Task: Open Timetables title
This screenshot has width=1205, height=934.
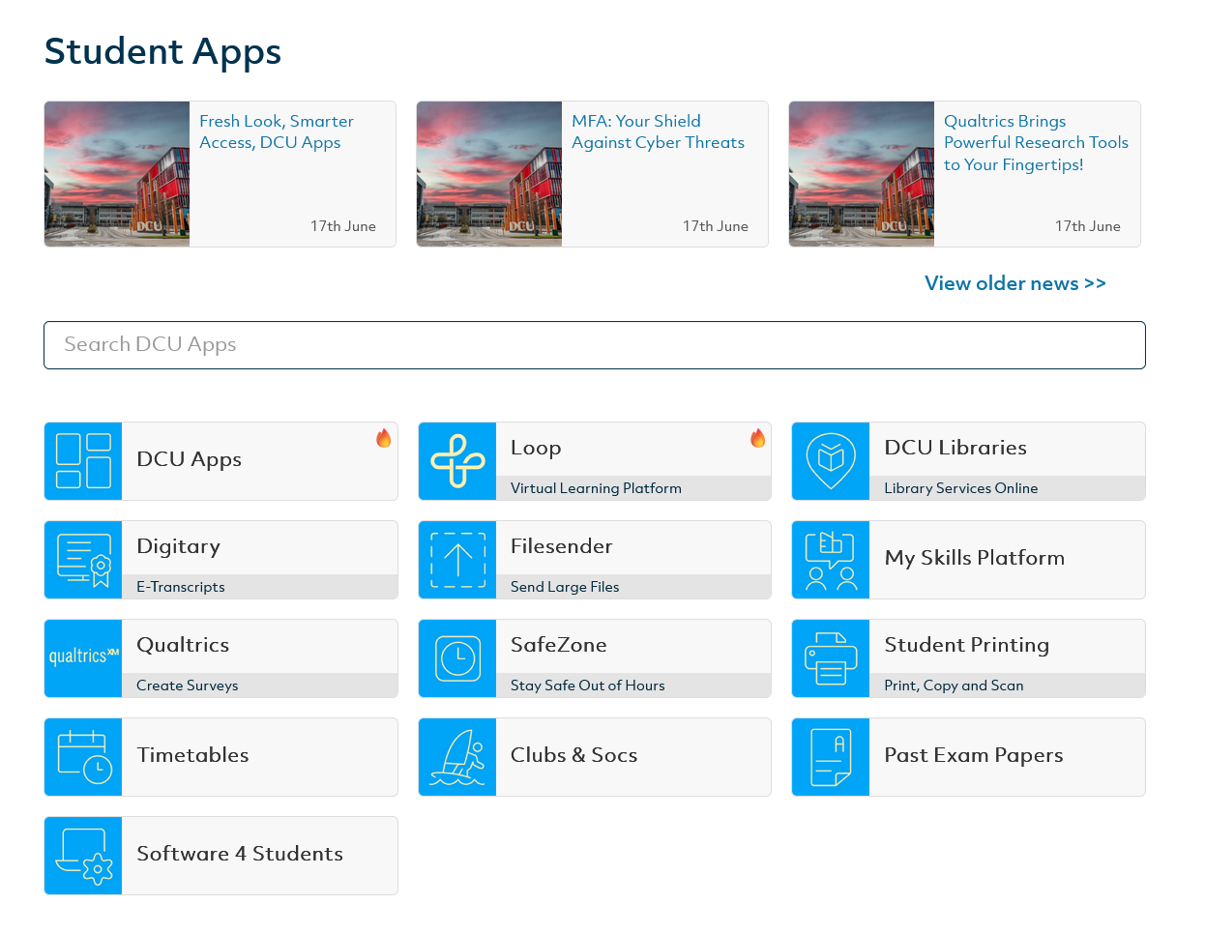Action: (x=193, y=755)
